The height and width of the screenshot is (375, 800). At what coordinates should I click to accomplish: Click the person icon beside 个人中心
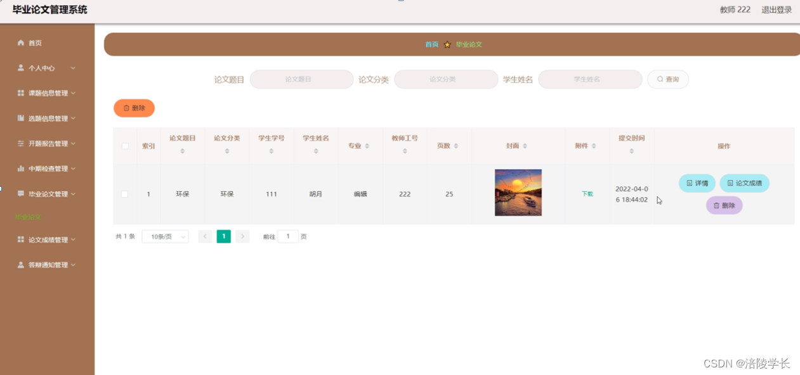tap(21, 68)
